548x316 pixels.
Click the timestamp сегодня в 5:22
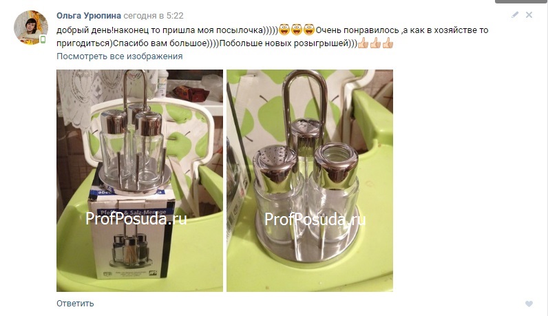[154, 16]
